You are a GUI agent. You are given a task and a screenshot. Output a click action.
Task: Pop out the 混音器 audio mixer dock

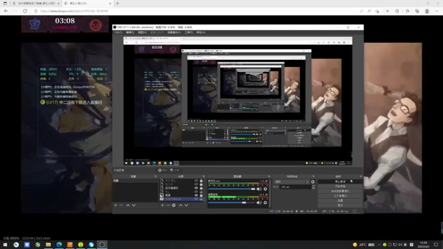click(269, 177)
